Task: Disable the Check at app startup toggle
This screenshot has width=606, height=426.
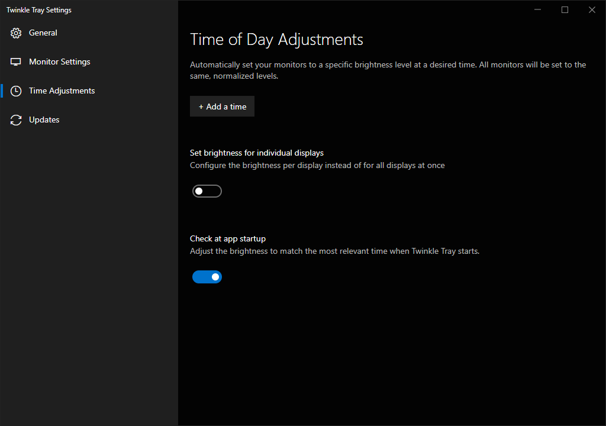Action: (207, 277)
